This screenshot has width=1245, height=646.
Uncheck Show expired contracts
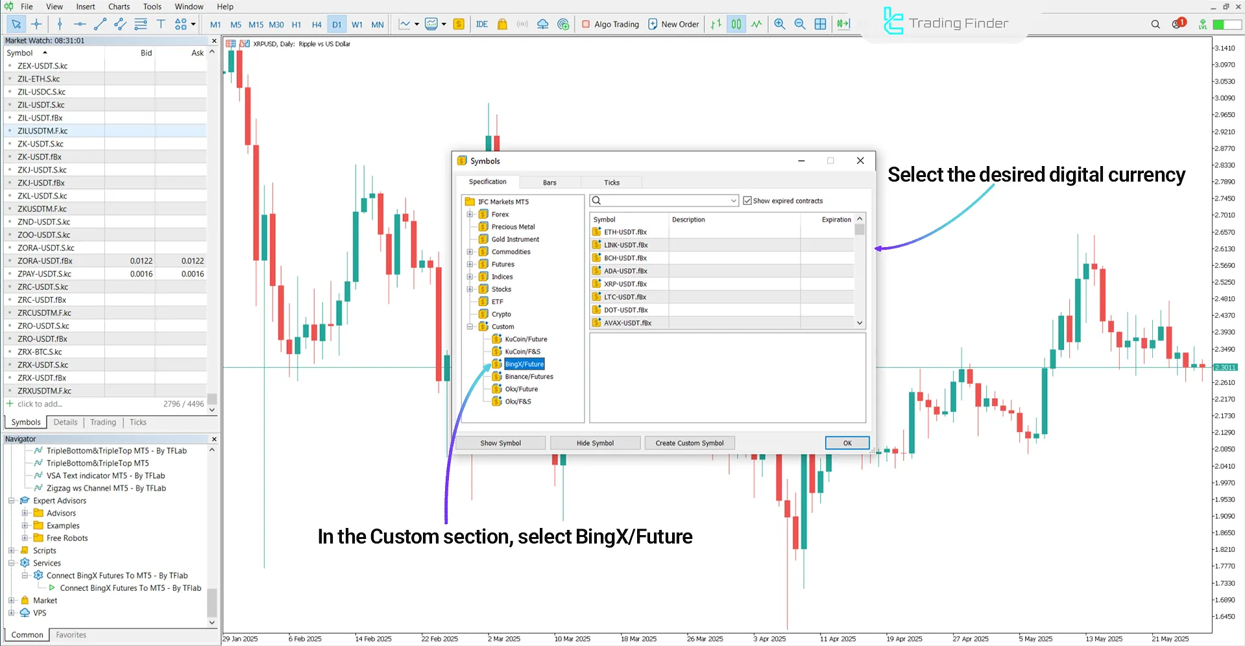click(x=747, y=200)
